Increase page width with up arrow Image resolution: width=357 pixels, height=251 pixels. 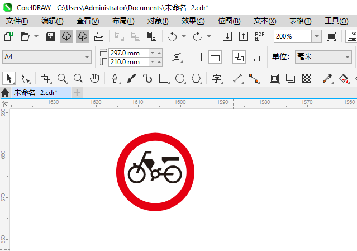click(x=159, y=53)
